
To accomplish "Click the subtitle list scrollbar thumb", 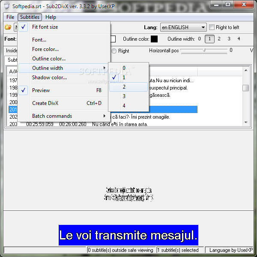I will click(246, 88).
